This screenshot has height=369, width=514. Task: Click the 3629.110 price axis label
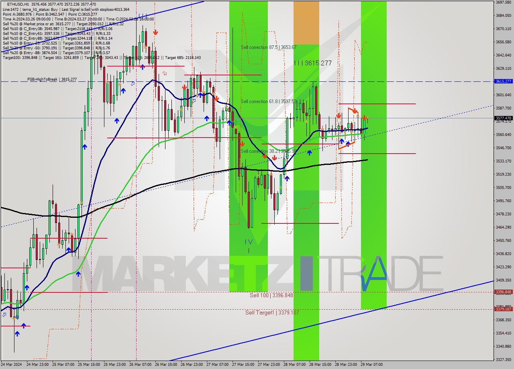[x=503, y=69]
